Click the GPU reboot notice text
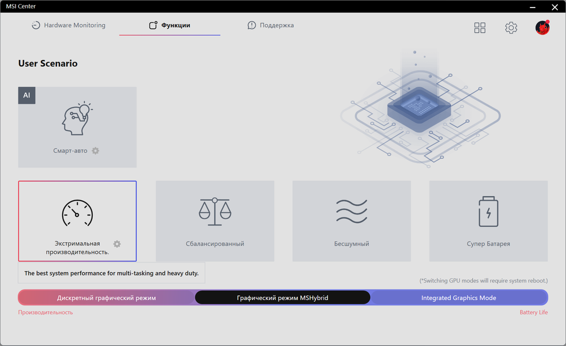The image size is (566, 346). click(484, 281)
